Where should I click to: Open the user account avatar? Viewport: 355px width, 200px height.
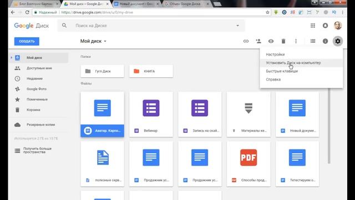click(x=338, y=26)
